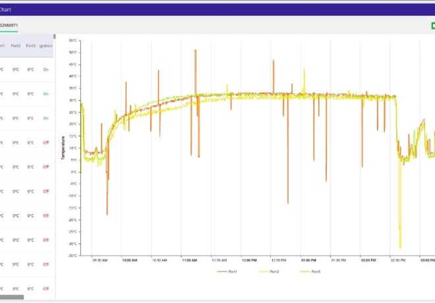Click the first red Off ignition status
The width and height of the screenshot is (435, 303).
click(x=45, y=142)
